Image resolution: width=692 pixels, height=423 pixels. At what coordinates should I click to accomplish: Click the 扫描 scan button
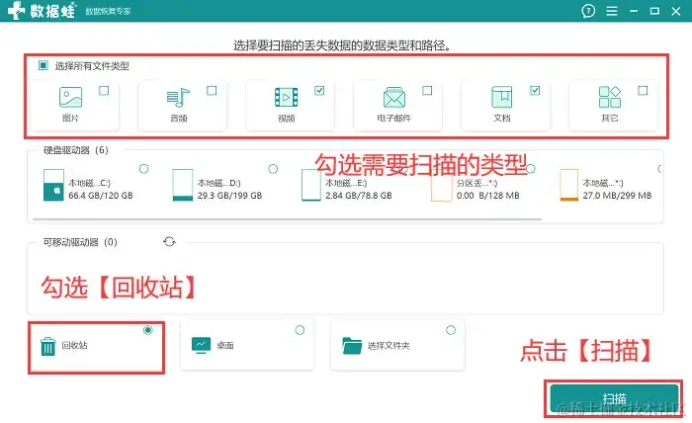(x=614, y=398)
